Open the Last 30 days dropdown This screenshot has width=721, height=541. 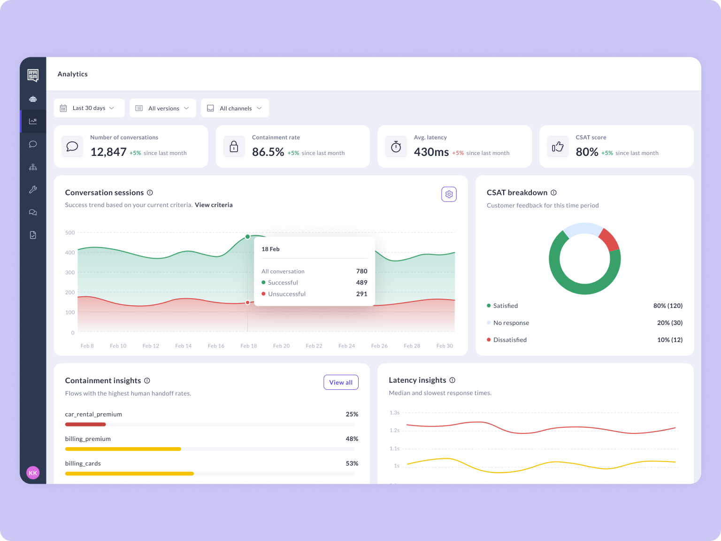click(x=89, y=108)
